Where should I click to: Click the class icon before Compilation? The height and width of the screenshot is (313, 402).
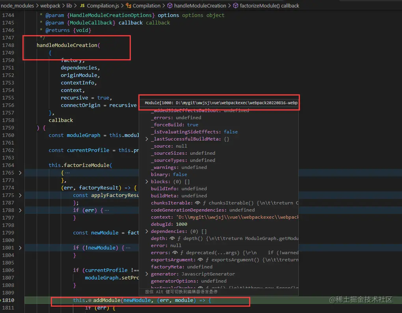pyautogui.click(x=128, y=6)
